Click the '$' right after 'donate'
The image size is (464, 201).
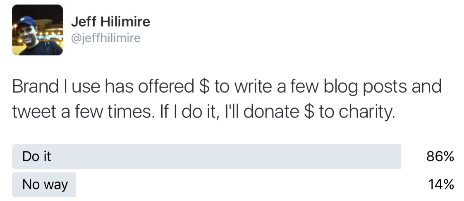click(x=309, y=112)
